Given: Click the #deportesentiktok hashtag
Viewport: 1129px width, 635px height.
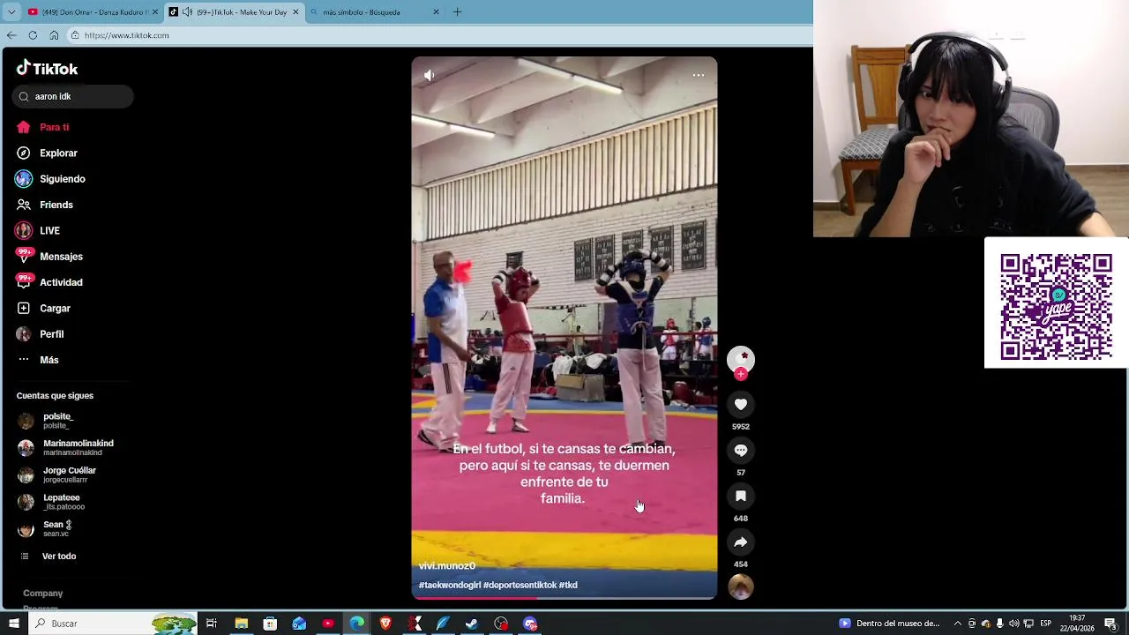Looking at the screenshot, I should 520,586.
